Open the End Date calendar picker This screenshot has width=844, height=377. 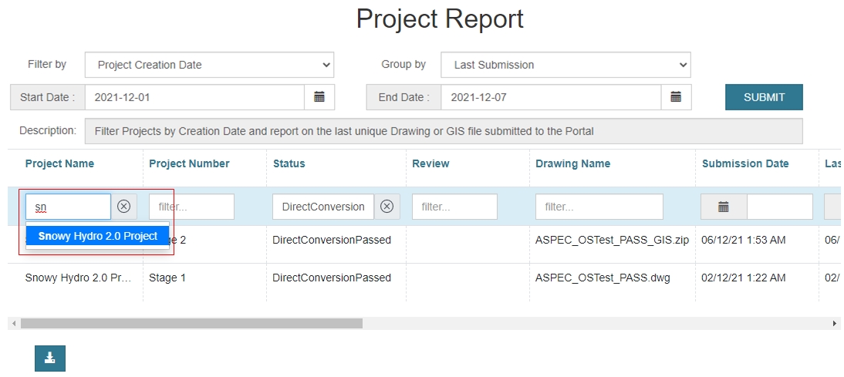(676, 97)
